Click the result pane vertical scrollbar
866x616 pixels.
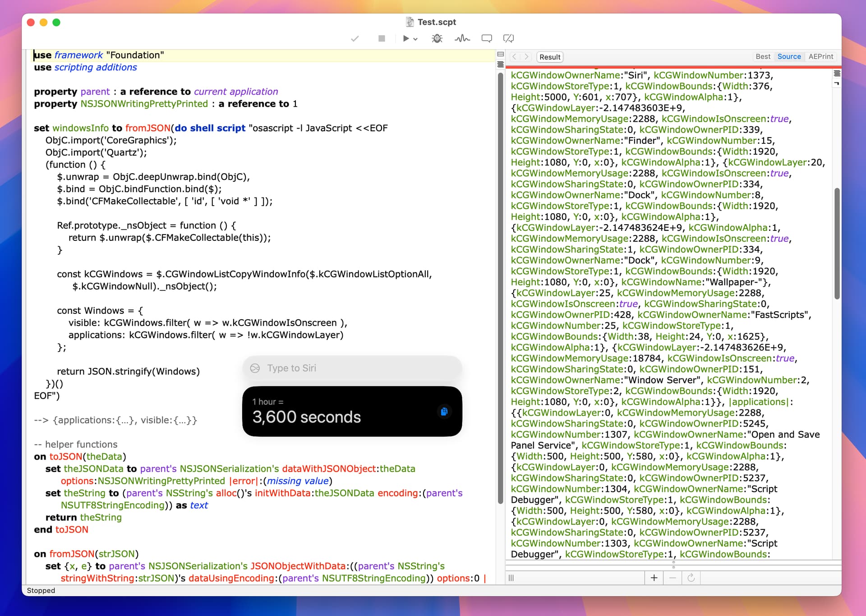(837, 244)
